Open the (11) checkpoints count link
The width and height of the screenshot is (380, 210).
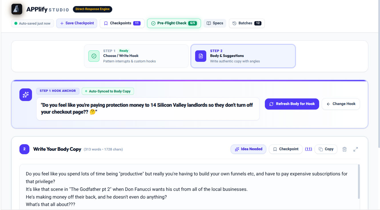click(309, 149)
